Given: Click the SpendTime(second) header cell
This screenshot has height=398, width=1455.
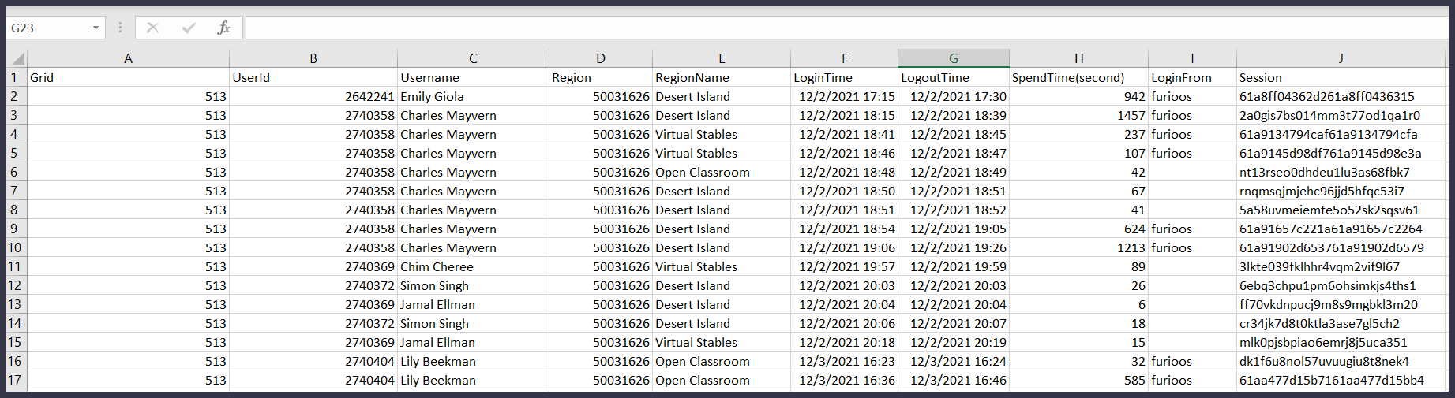Looking at the screenshot, I should coord(1078,77).
